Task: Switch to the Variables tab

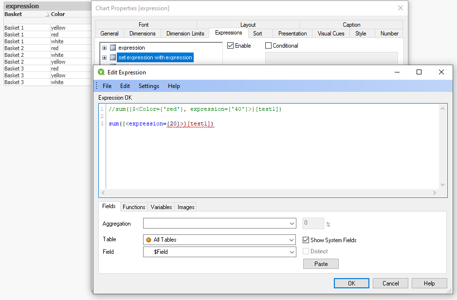Action: tap(161, 207)
